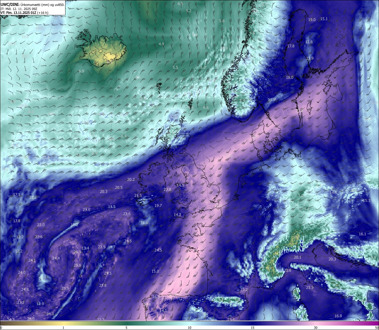Viewport: 379px width, 330px height.
Task: Click the 23.8 value in Irish Sea
Action: pyautogui.click(x=167, y=189)
